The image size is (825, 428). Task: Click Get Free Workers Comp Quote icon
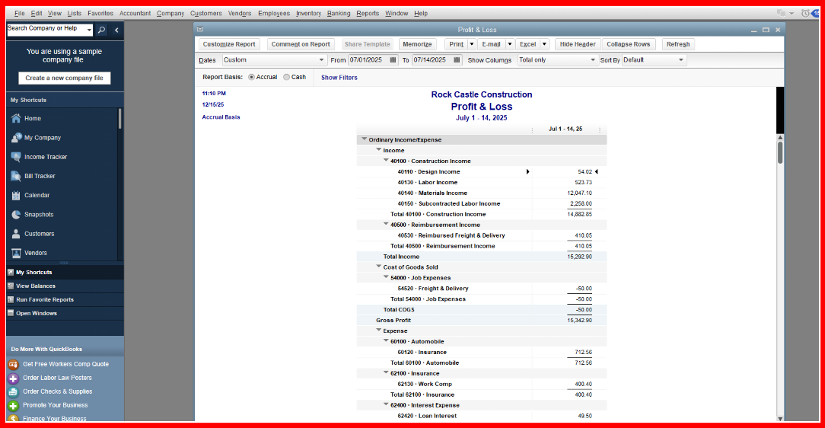(13, 364)
